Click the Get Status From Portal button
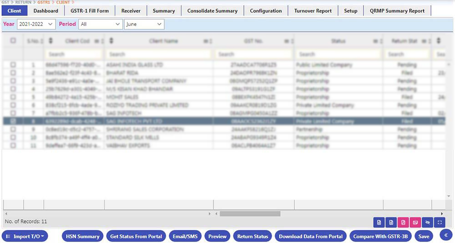The width and height of the screenshot is (455, 243). coord(136,236)
